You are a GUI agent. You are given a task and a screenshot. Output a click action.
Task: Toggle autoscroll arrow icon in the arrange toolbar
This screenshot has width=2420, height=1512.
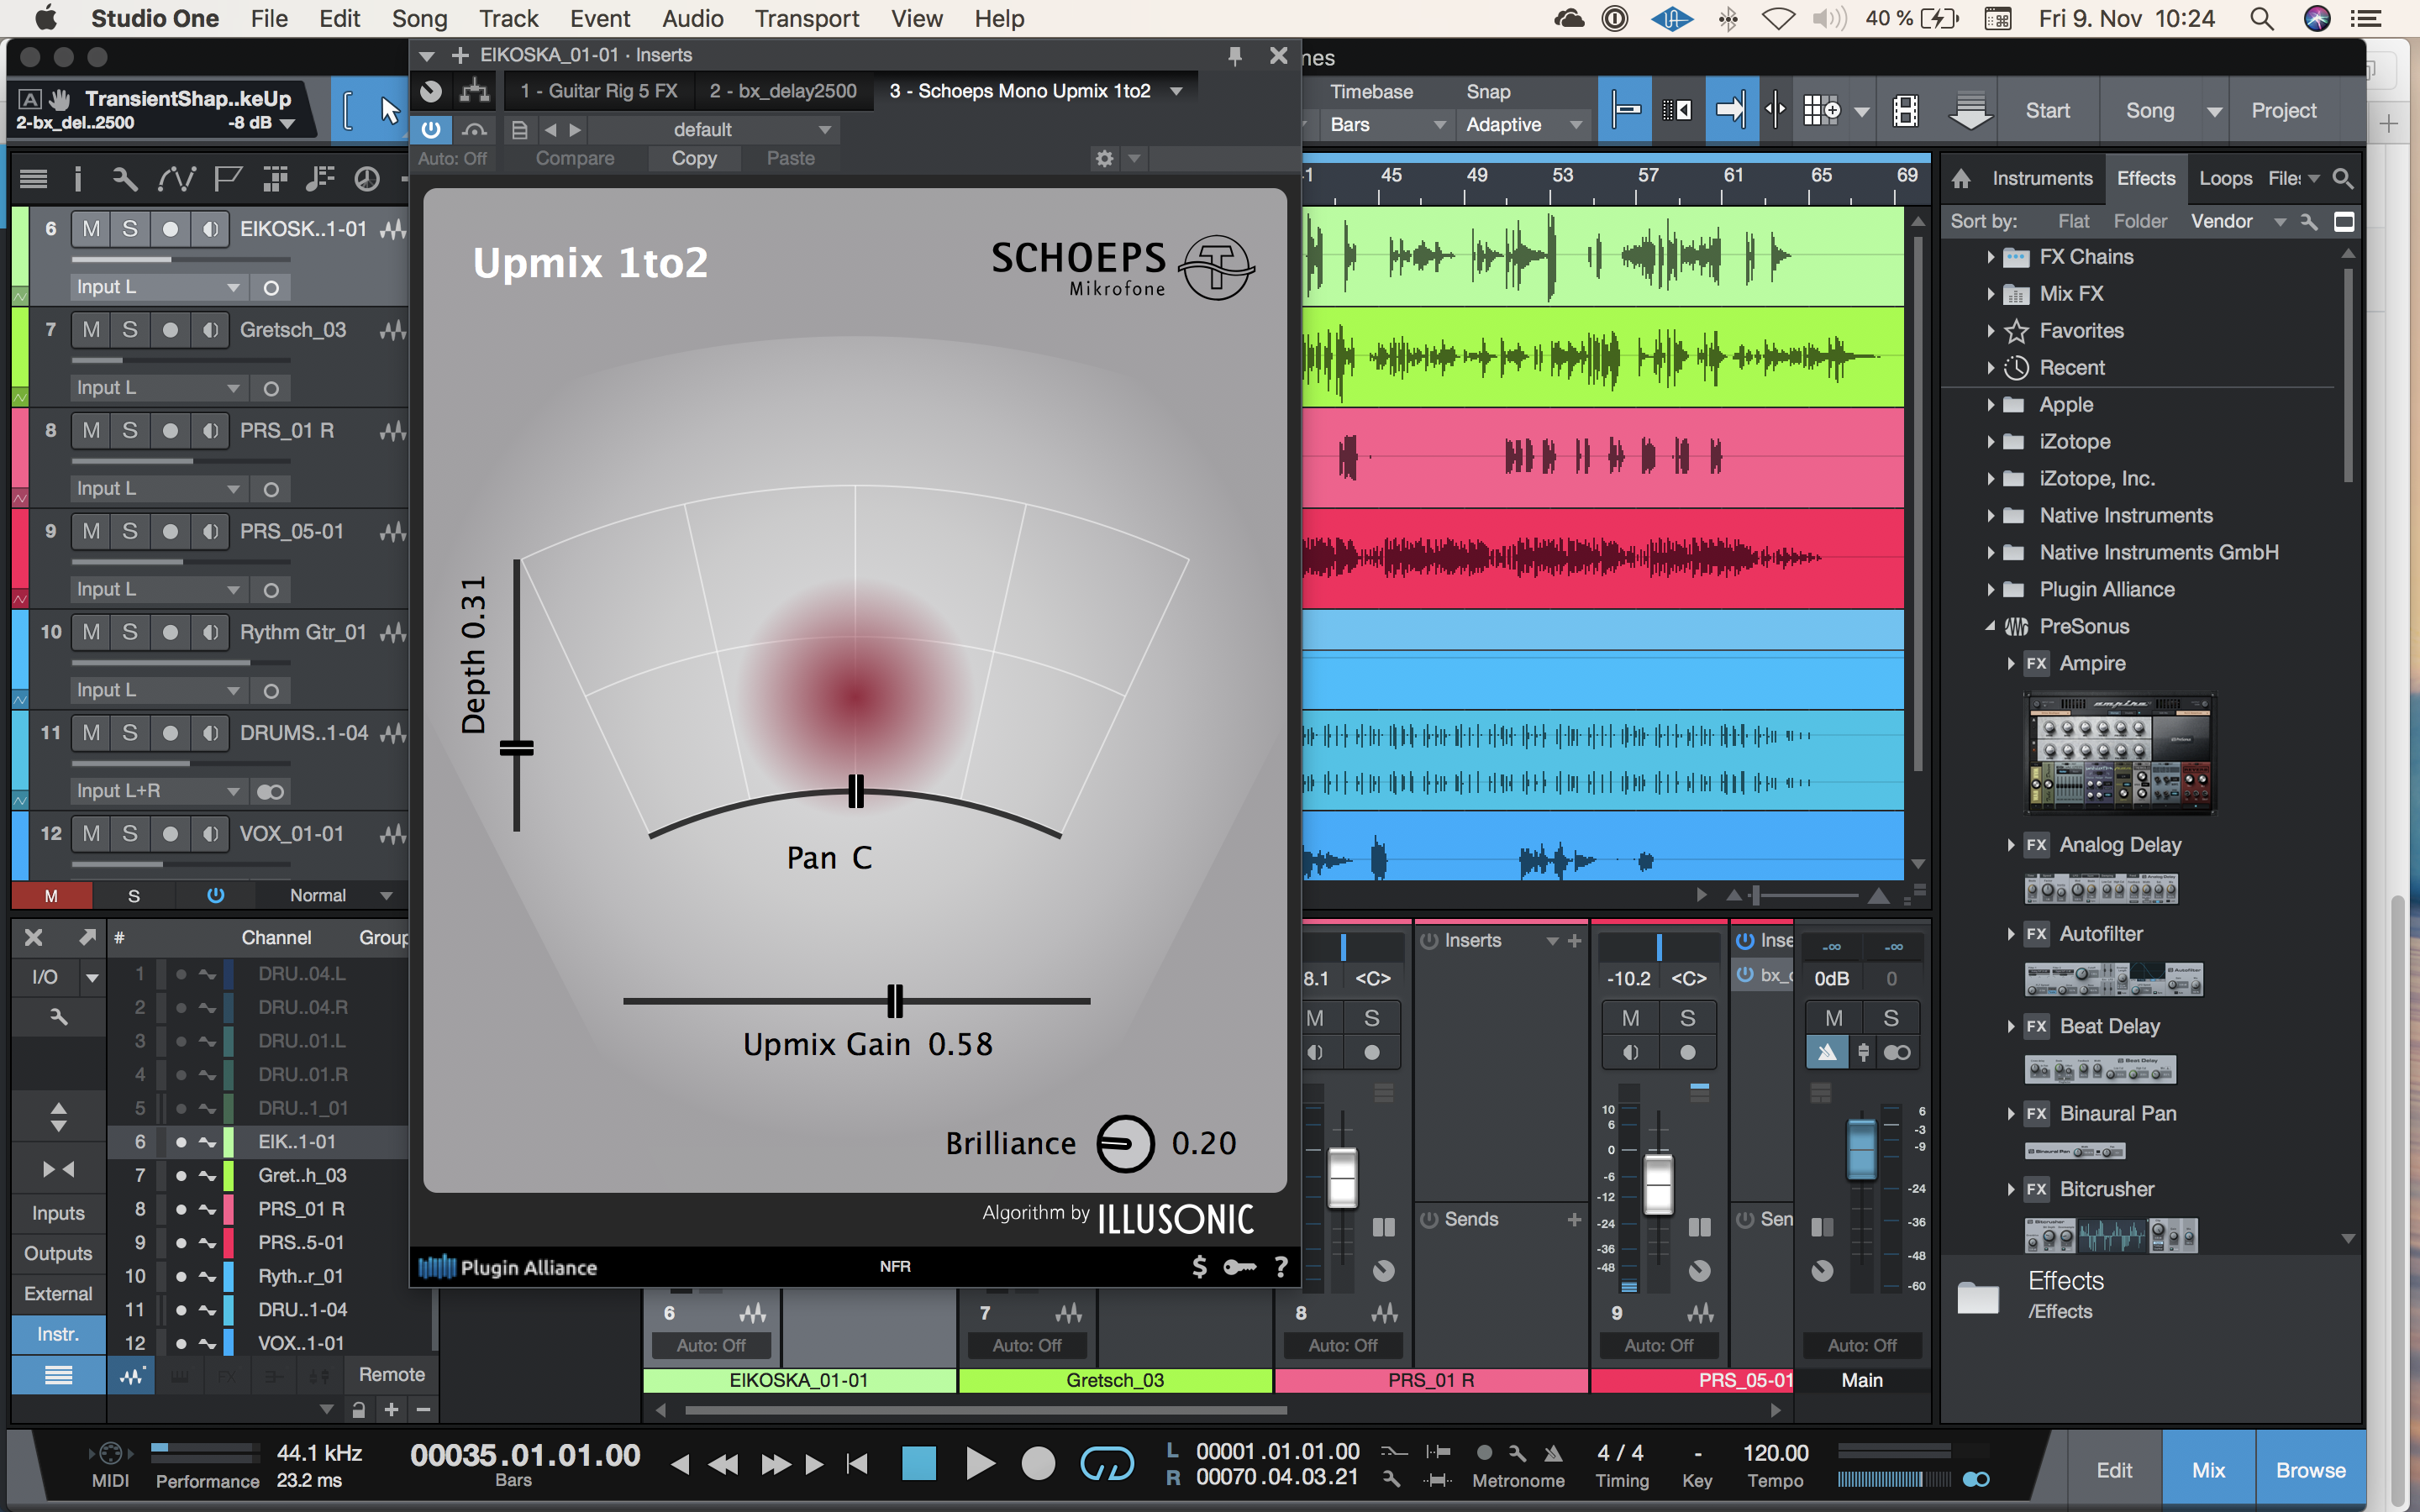(x=1731, y=110)
